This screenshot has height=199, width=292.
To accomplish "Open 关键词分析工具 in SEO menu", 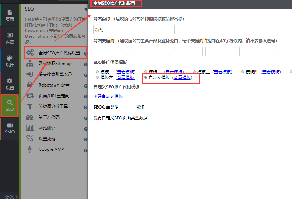I will point(53,106).
